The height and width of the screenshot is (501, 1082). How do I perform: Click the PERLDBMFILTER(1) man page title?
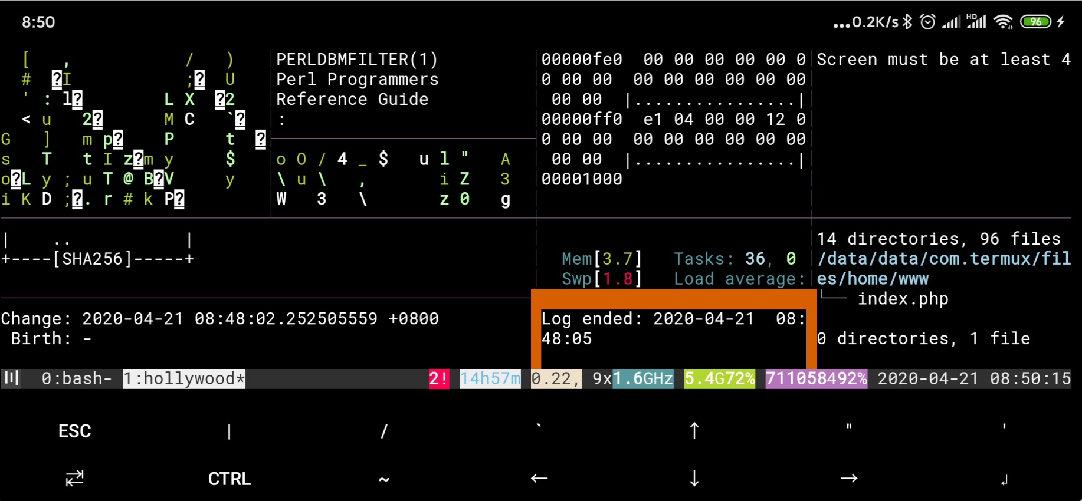coord(357,60)
